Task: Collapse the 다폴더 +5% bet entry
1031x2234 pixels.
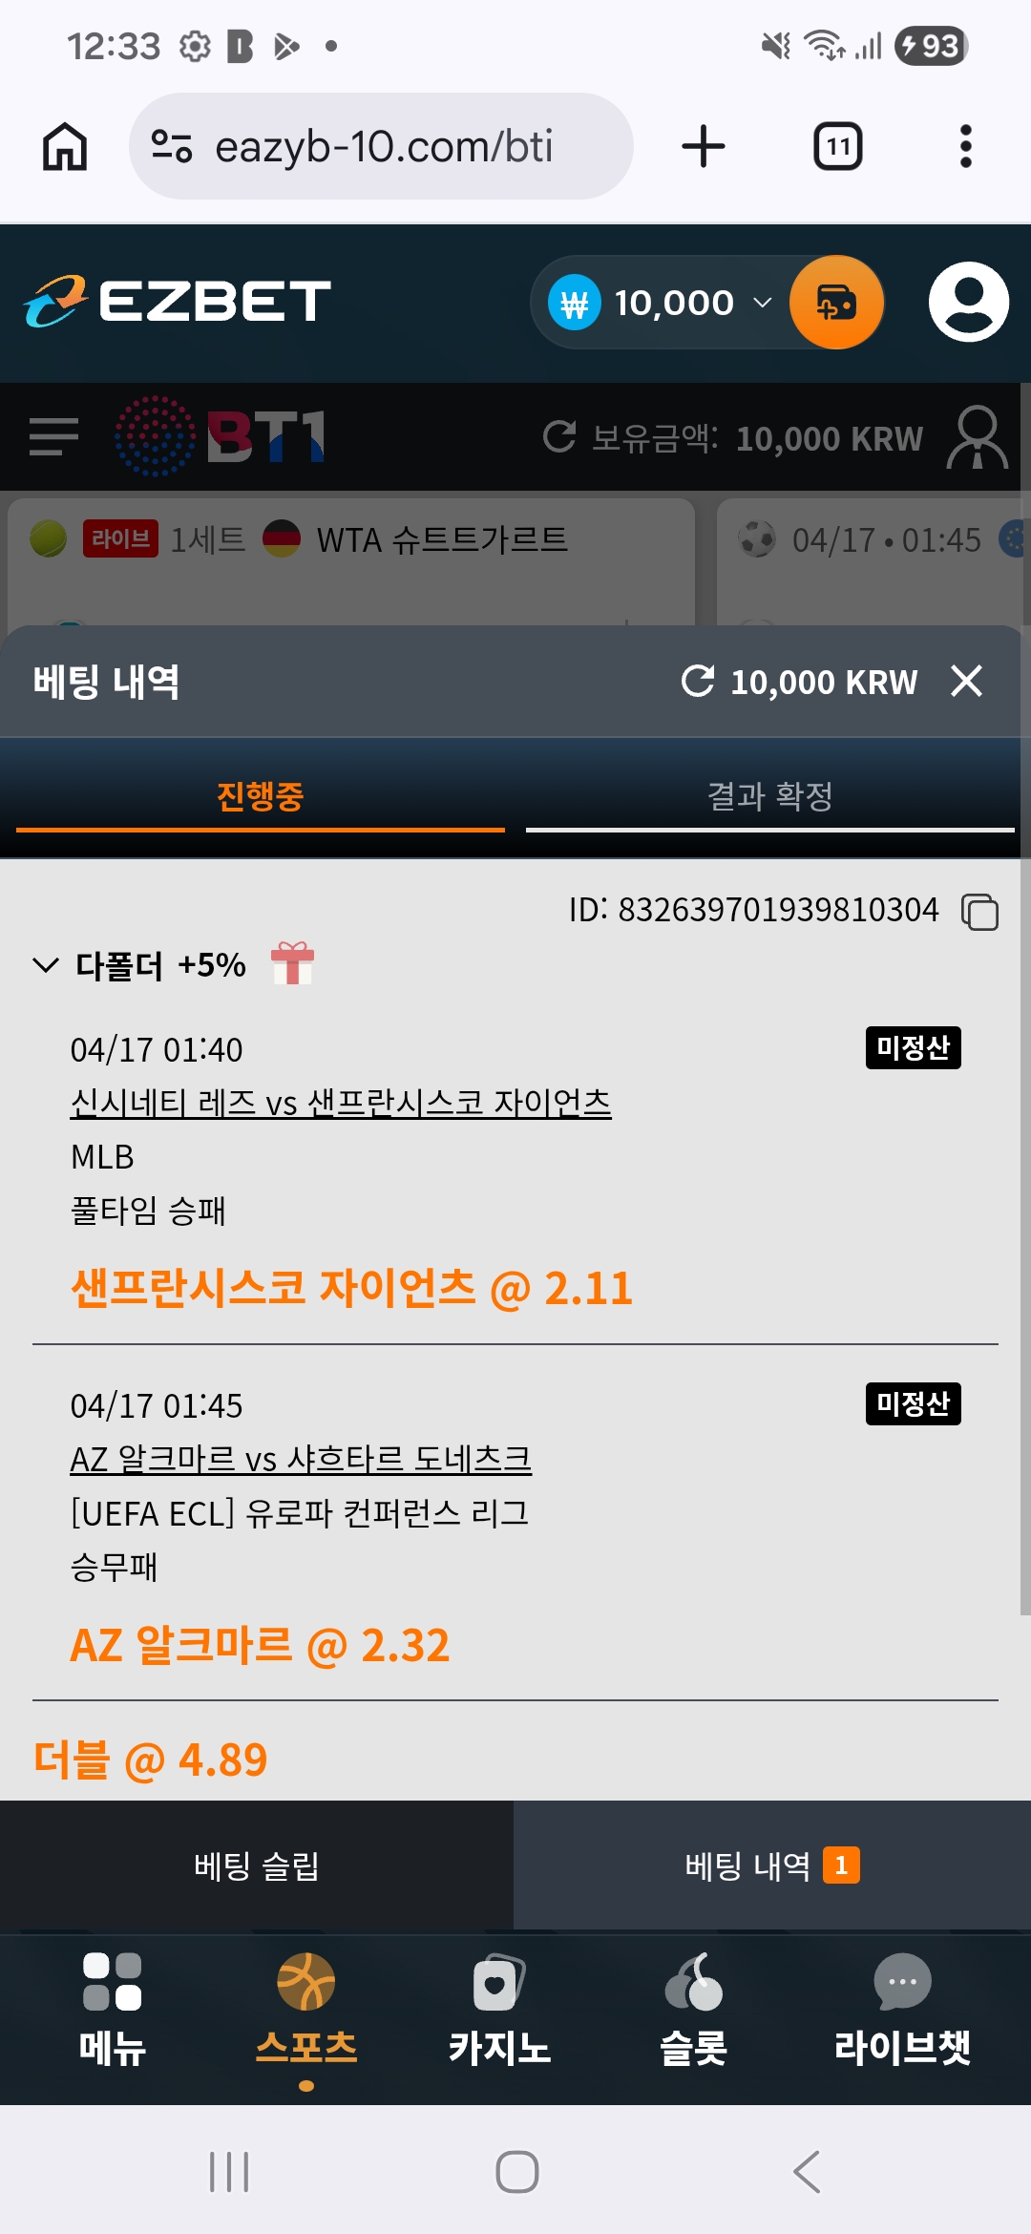Action: coord(46,965)
